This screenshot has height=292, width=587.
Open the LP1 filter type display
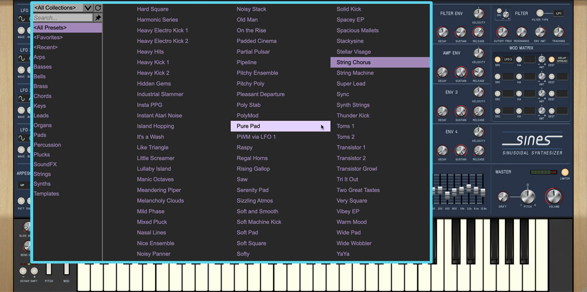(x=558, y=13)
